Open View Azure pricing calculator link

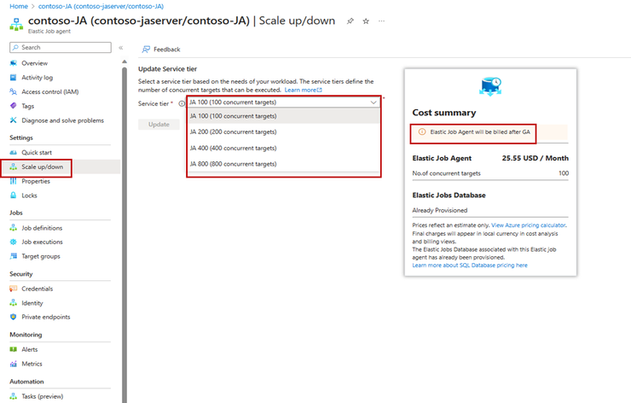coord(529,225)
